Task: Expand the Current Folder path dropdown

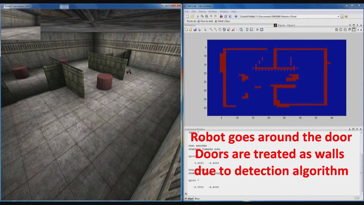Action: 338,17
